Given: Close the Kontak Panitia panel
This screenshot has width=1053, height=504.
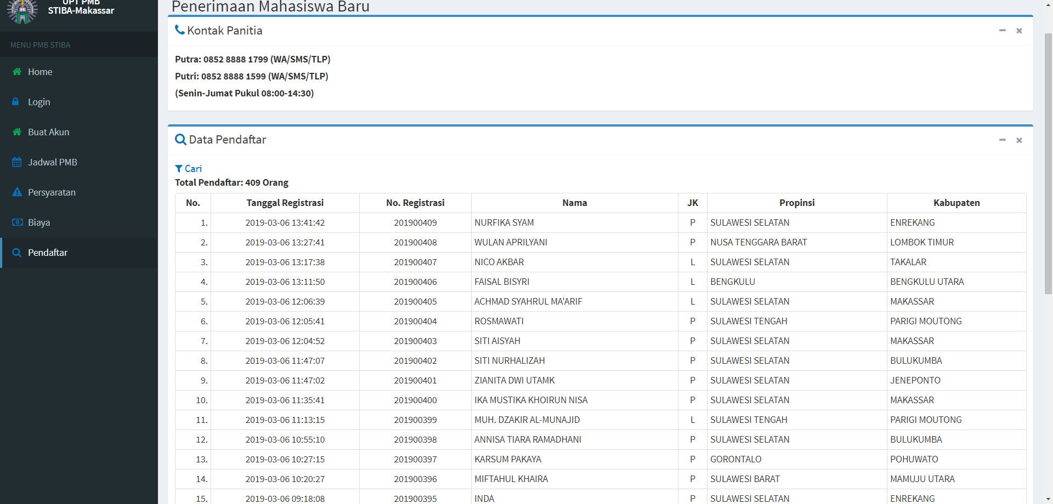Looking at the screenshot, I should pos(1019,31).
